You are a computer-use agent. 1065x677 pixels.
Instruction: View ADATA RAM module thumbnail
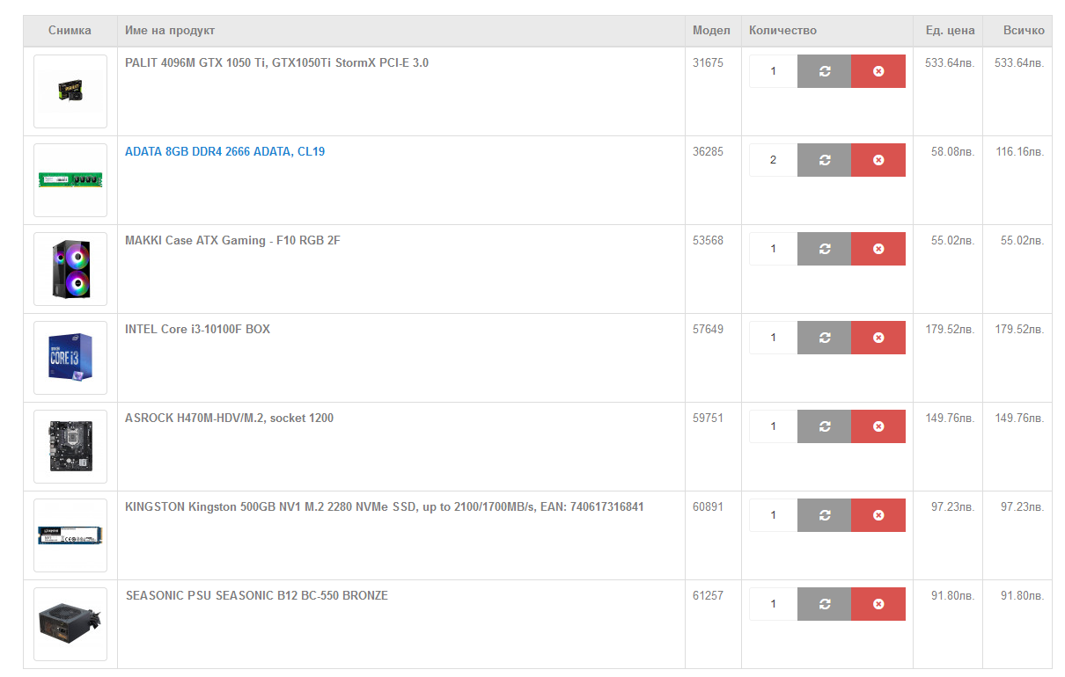[70, 180]
